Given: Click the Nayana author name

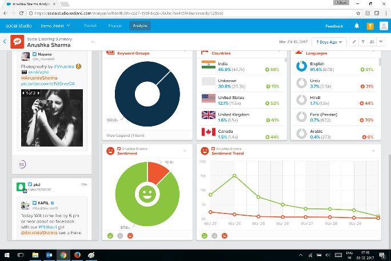Looking at the screenshot, I should click(45, 54).
